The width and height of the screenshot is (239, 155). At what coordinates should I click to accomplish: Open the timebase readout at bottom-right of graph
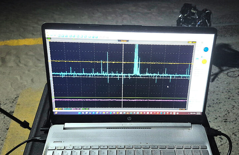(x=182, y=109)
